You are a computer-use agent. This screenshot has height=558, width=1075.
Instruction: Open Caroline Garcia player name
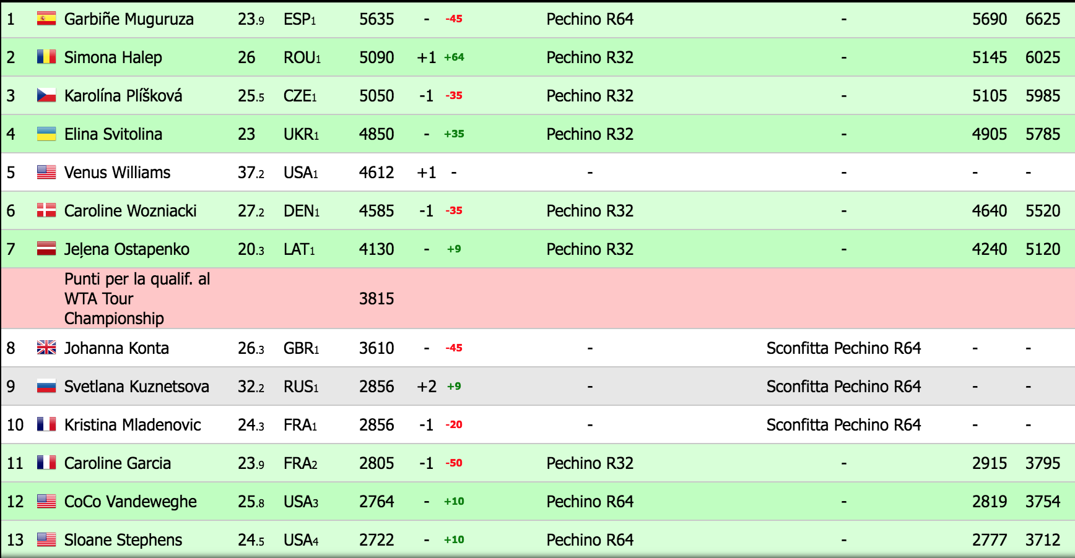tap(118, 463)
